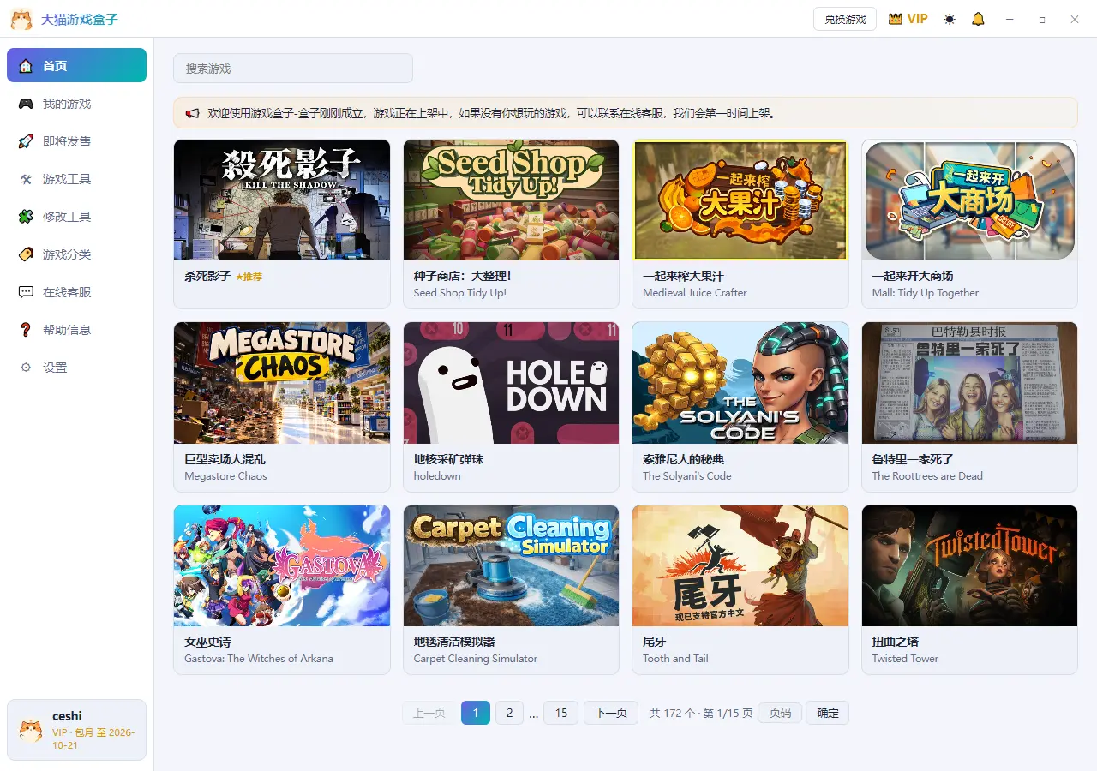Open the 杀死影子 game cover
The height and width of the screenshot is (771, 1097).
[x=282, y=200]
